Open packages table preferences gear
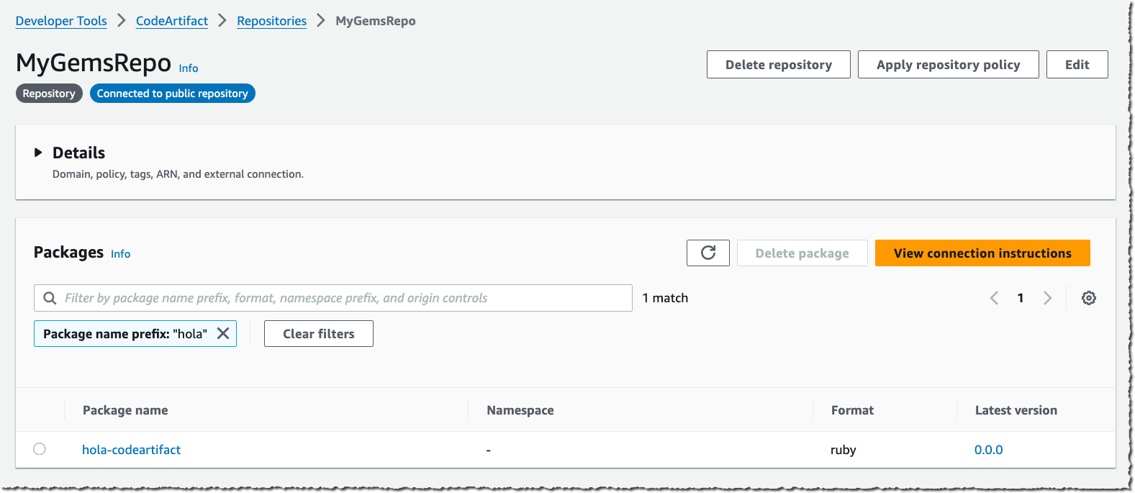Image resolution: width=1135 pixels, height=493 pixels. (x=1089, y=298)
